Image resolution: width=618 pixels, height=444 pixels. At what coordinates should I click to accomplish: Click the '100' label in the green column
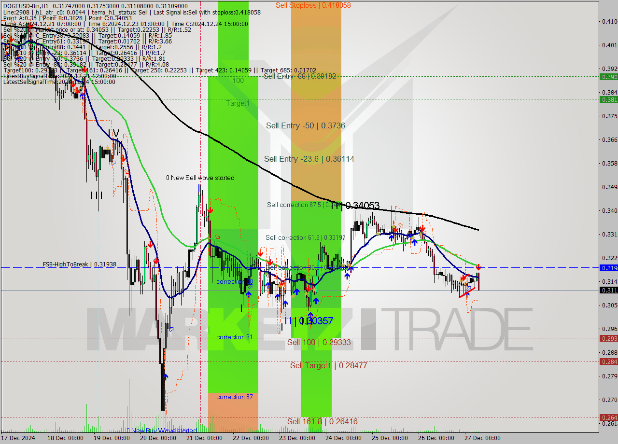pos(238,81)
